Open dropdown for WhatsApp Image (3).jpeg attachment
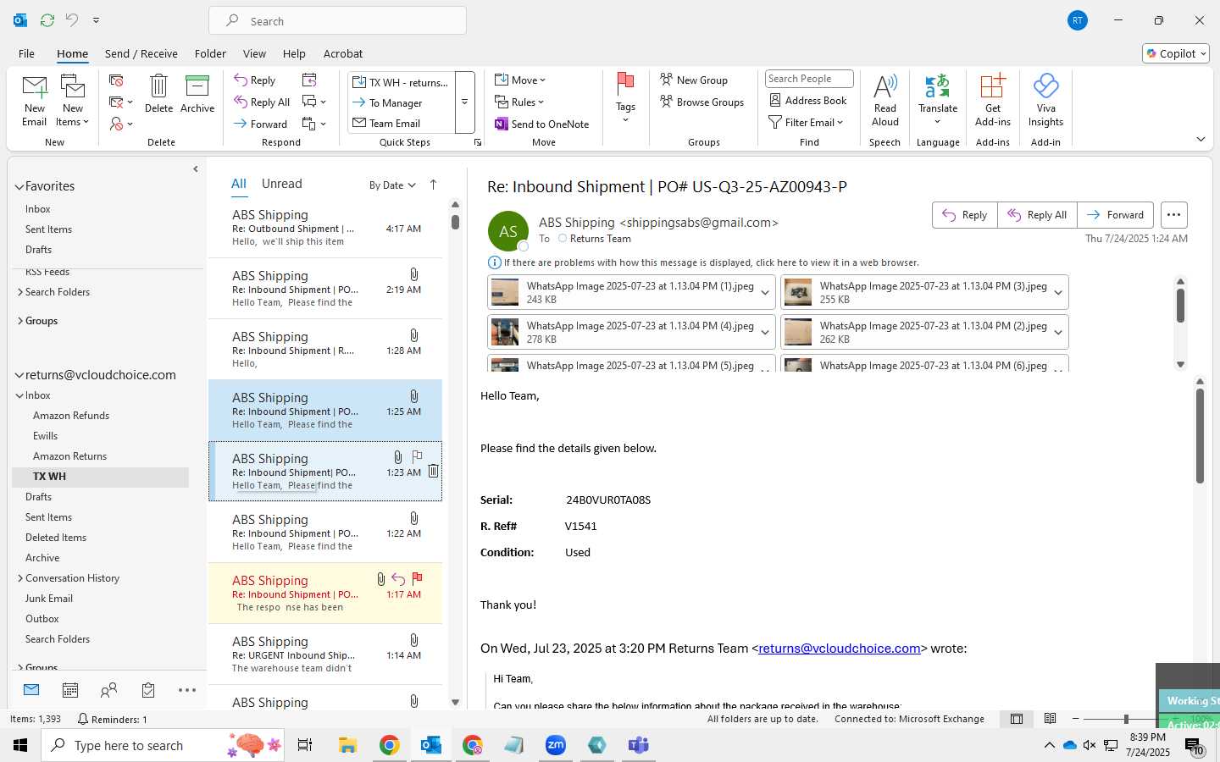Screen dimensions: 1220x762 pyautogui.click(x=1057, y=293)
